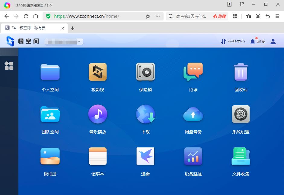Open the 回收站 recycle bin
Screen dimensions: 284x195
coord(241,72)
